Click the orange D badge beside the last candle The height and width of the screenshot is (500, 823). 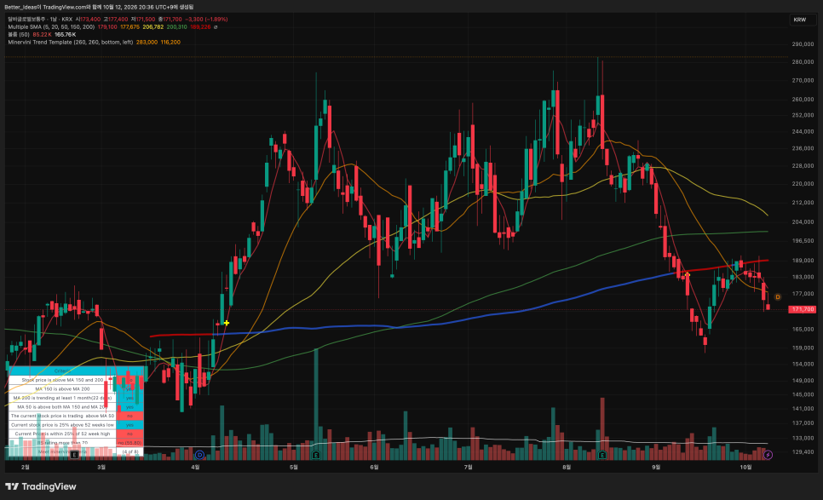[x=778, y=297]
